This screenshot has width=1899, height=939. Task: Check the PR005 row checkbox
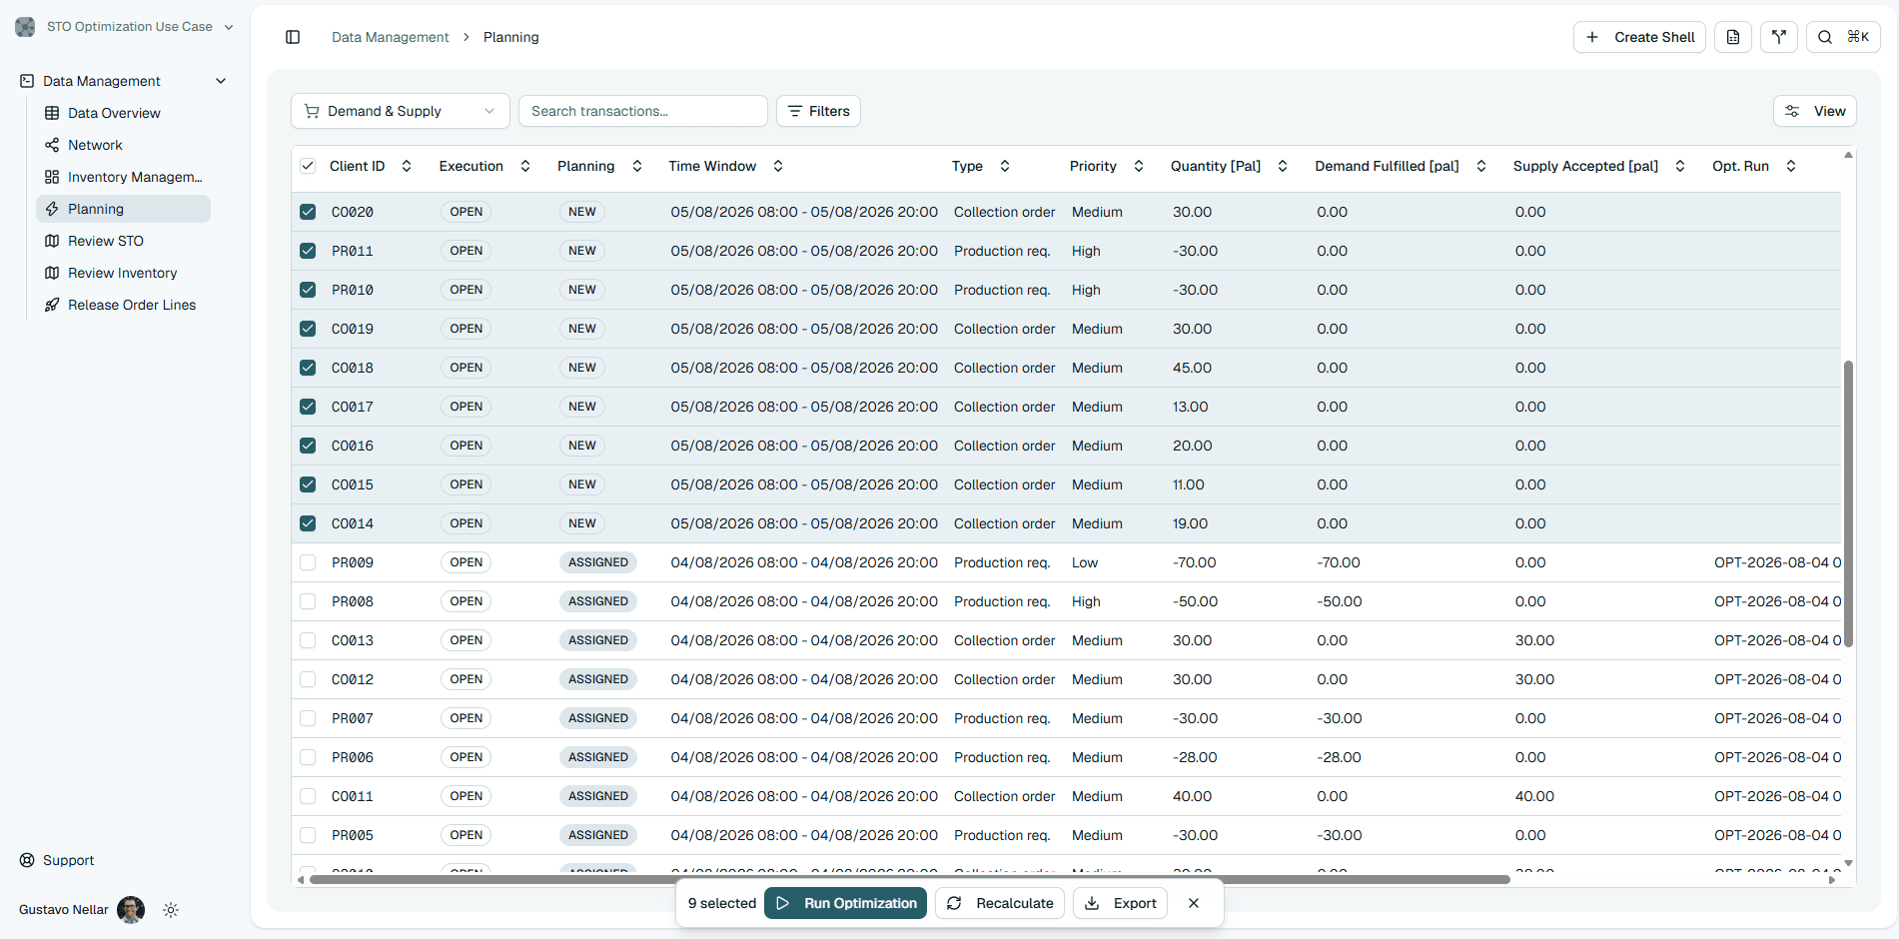coord(308,835)
